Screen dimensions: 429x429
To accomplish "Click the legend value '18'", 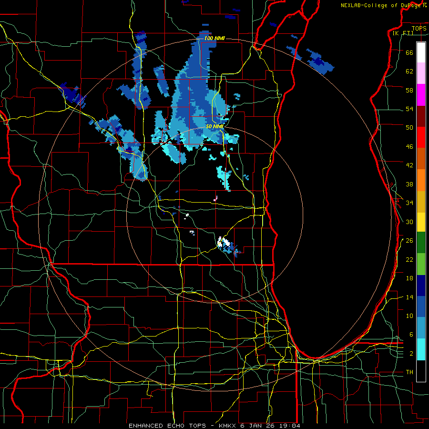I will pos(409,278).
